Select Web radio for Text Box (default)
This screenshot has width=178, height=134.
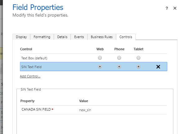[100, 58]
